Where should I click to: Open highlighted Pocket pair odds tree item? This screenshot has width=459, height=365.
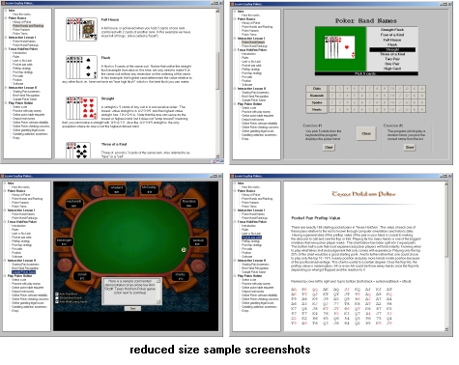click(x=251, y=238)
